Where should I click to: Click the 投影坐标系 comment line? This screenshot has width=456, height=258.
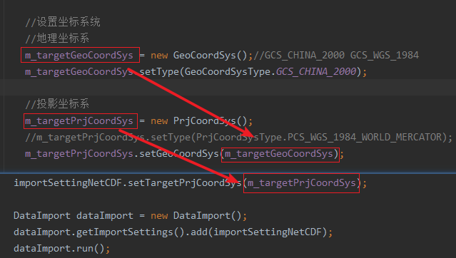click(57, 104)
